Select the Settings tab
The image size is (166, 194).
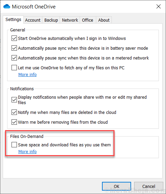(13, 20)
